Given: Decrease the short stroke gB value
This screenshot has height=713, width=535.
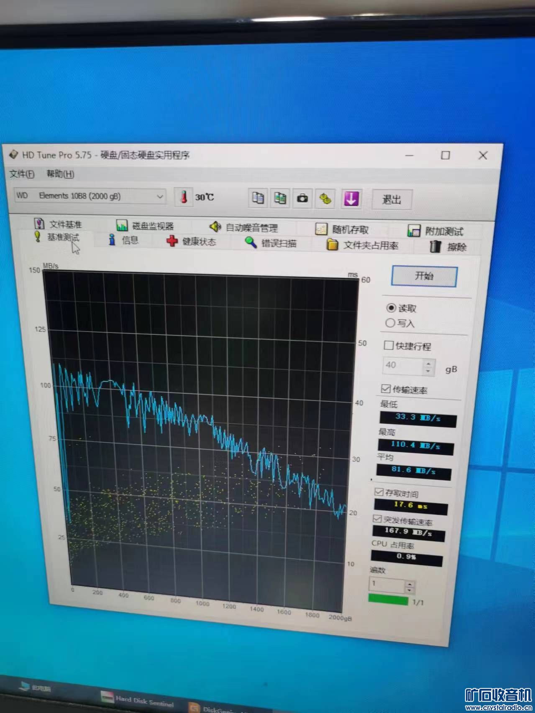Looking at the screenshot, I should pyautogui.click(x=428, y=371).
